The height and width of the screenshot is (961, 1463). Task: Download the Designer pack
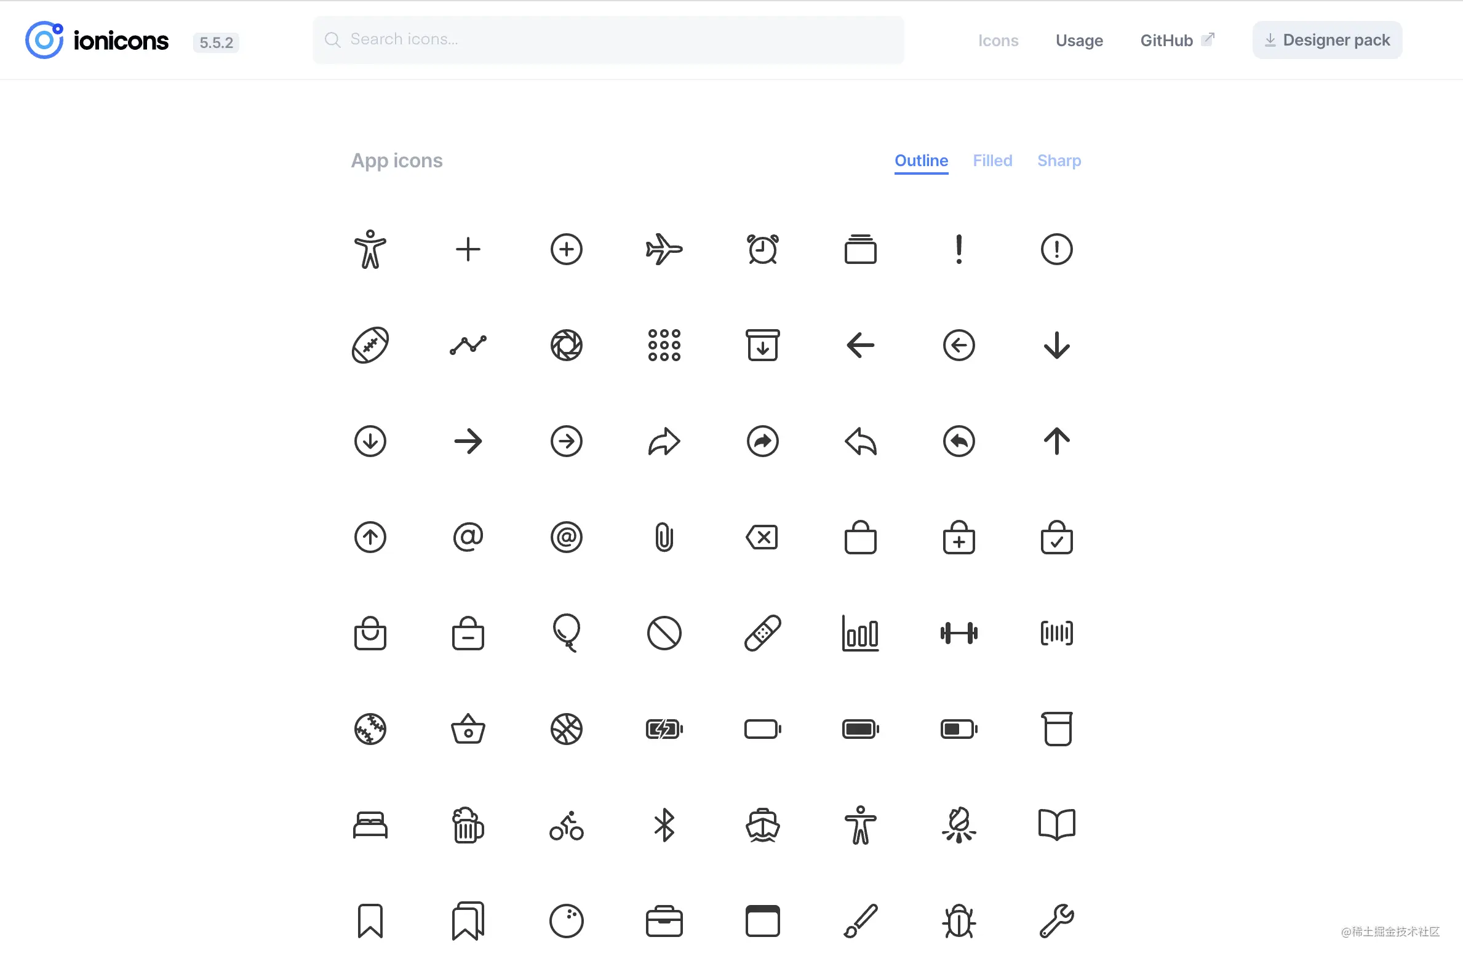point(1327,41)
